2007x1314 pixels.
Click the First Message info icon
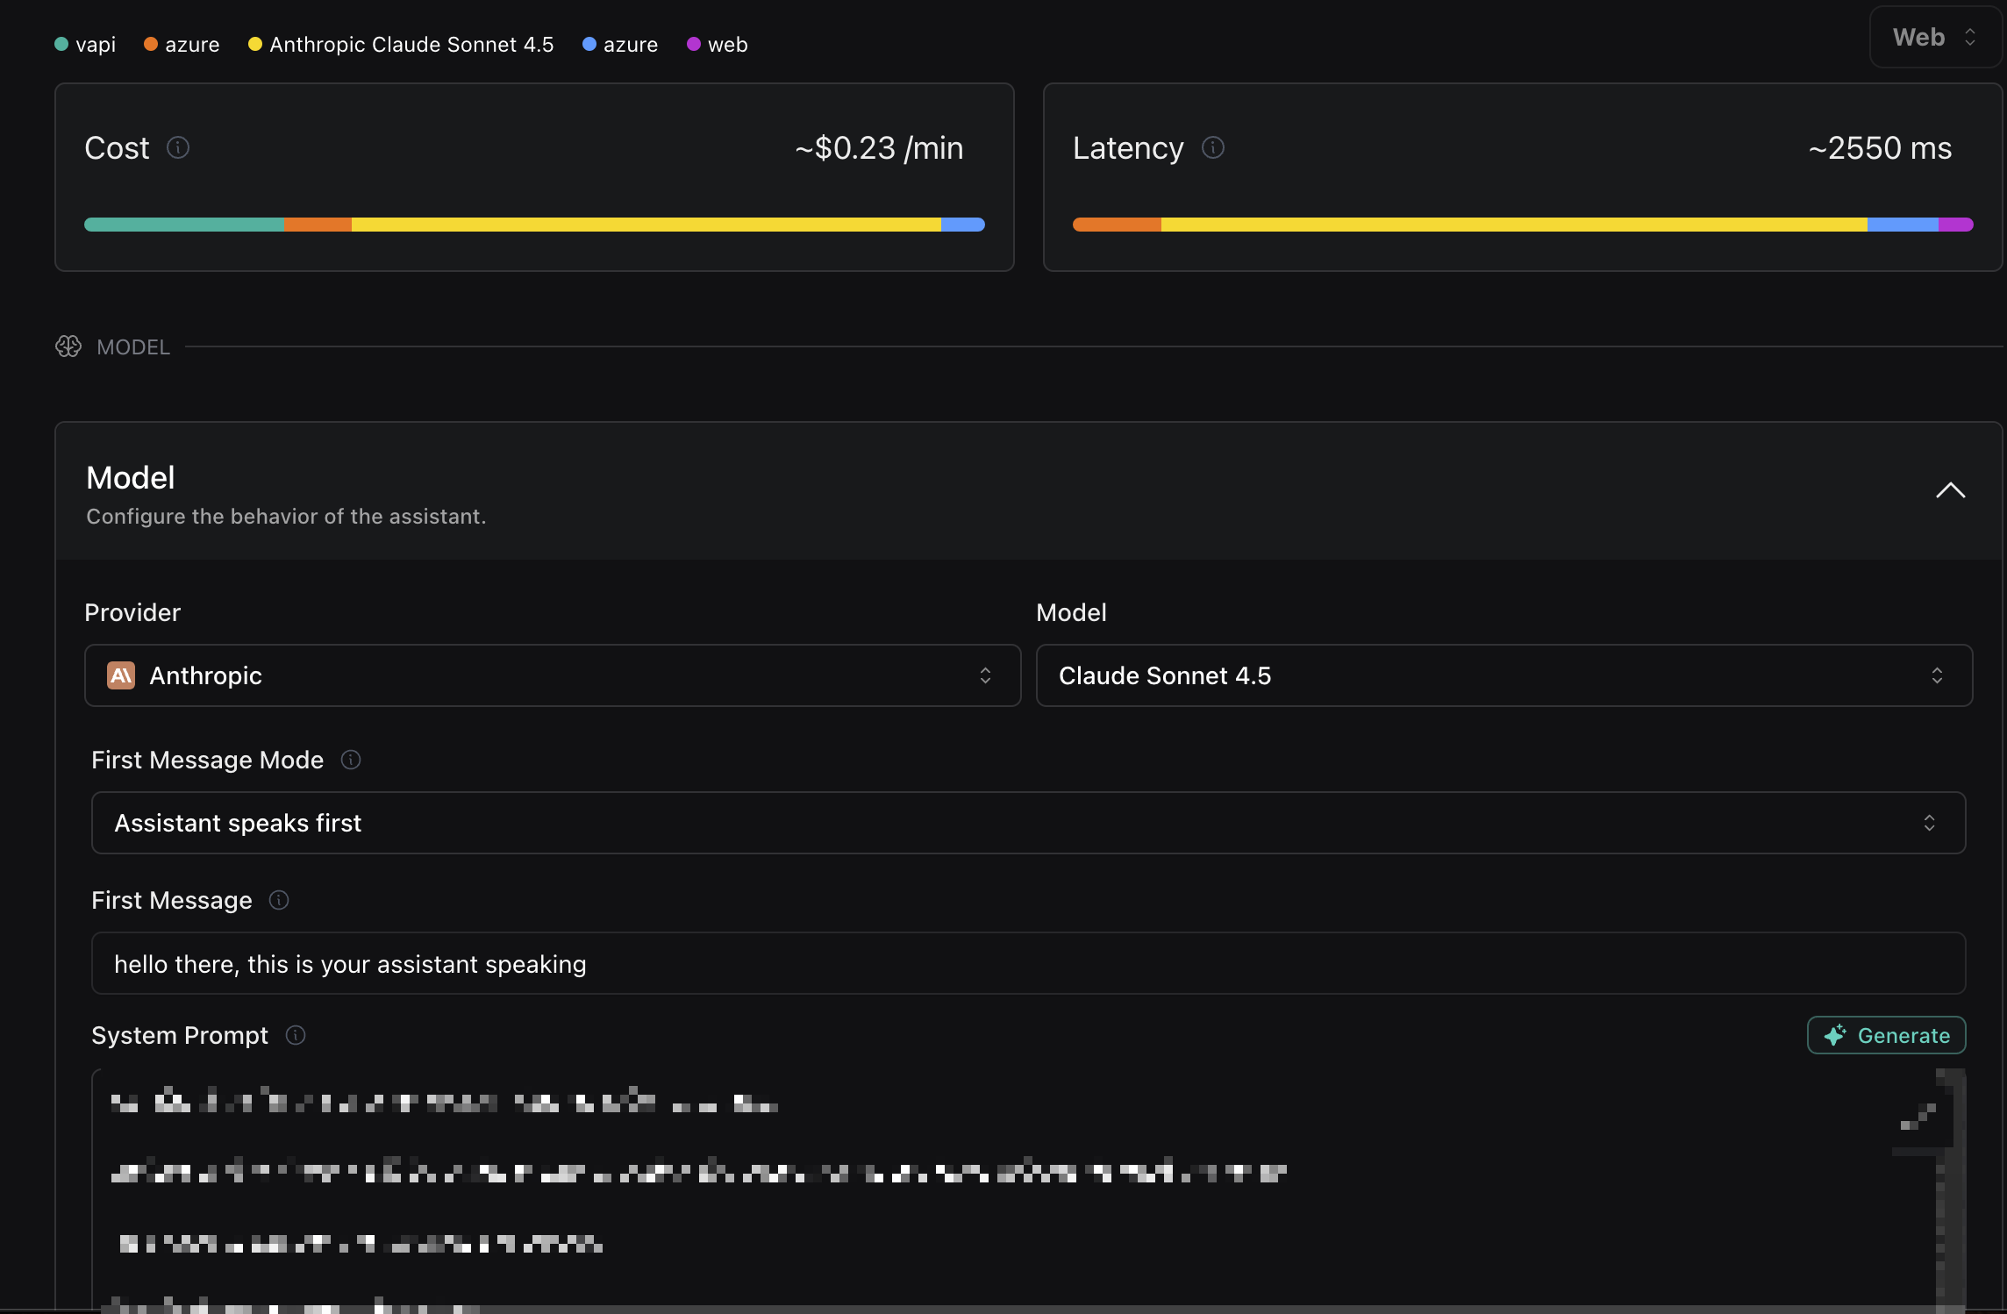pyautogui.click(x=279, y=900)
